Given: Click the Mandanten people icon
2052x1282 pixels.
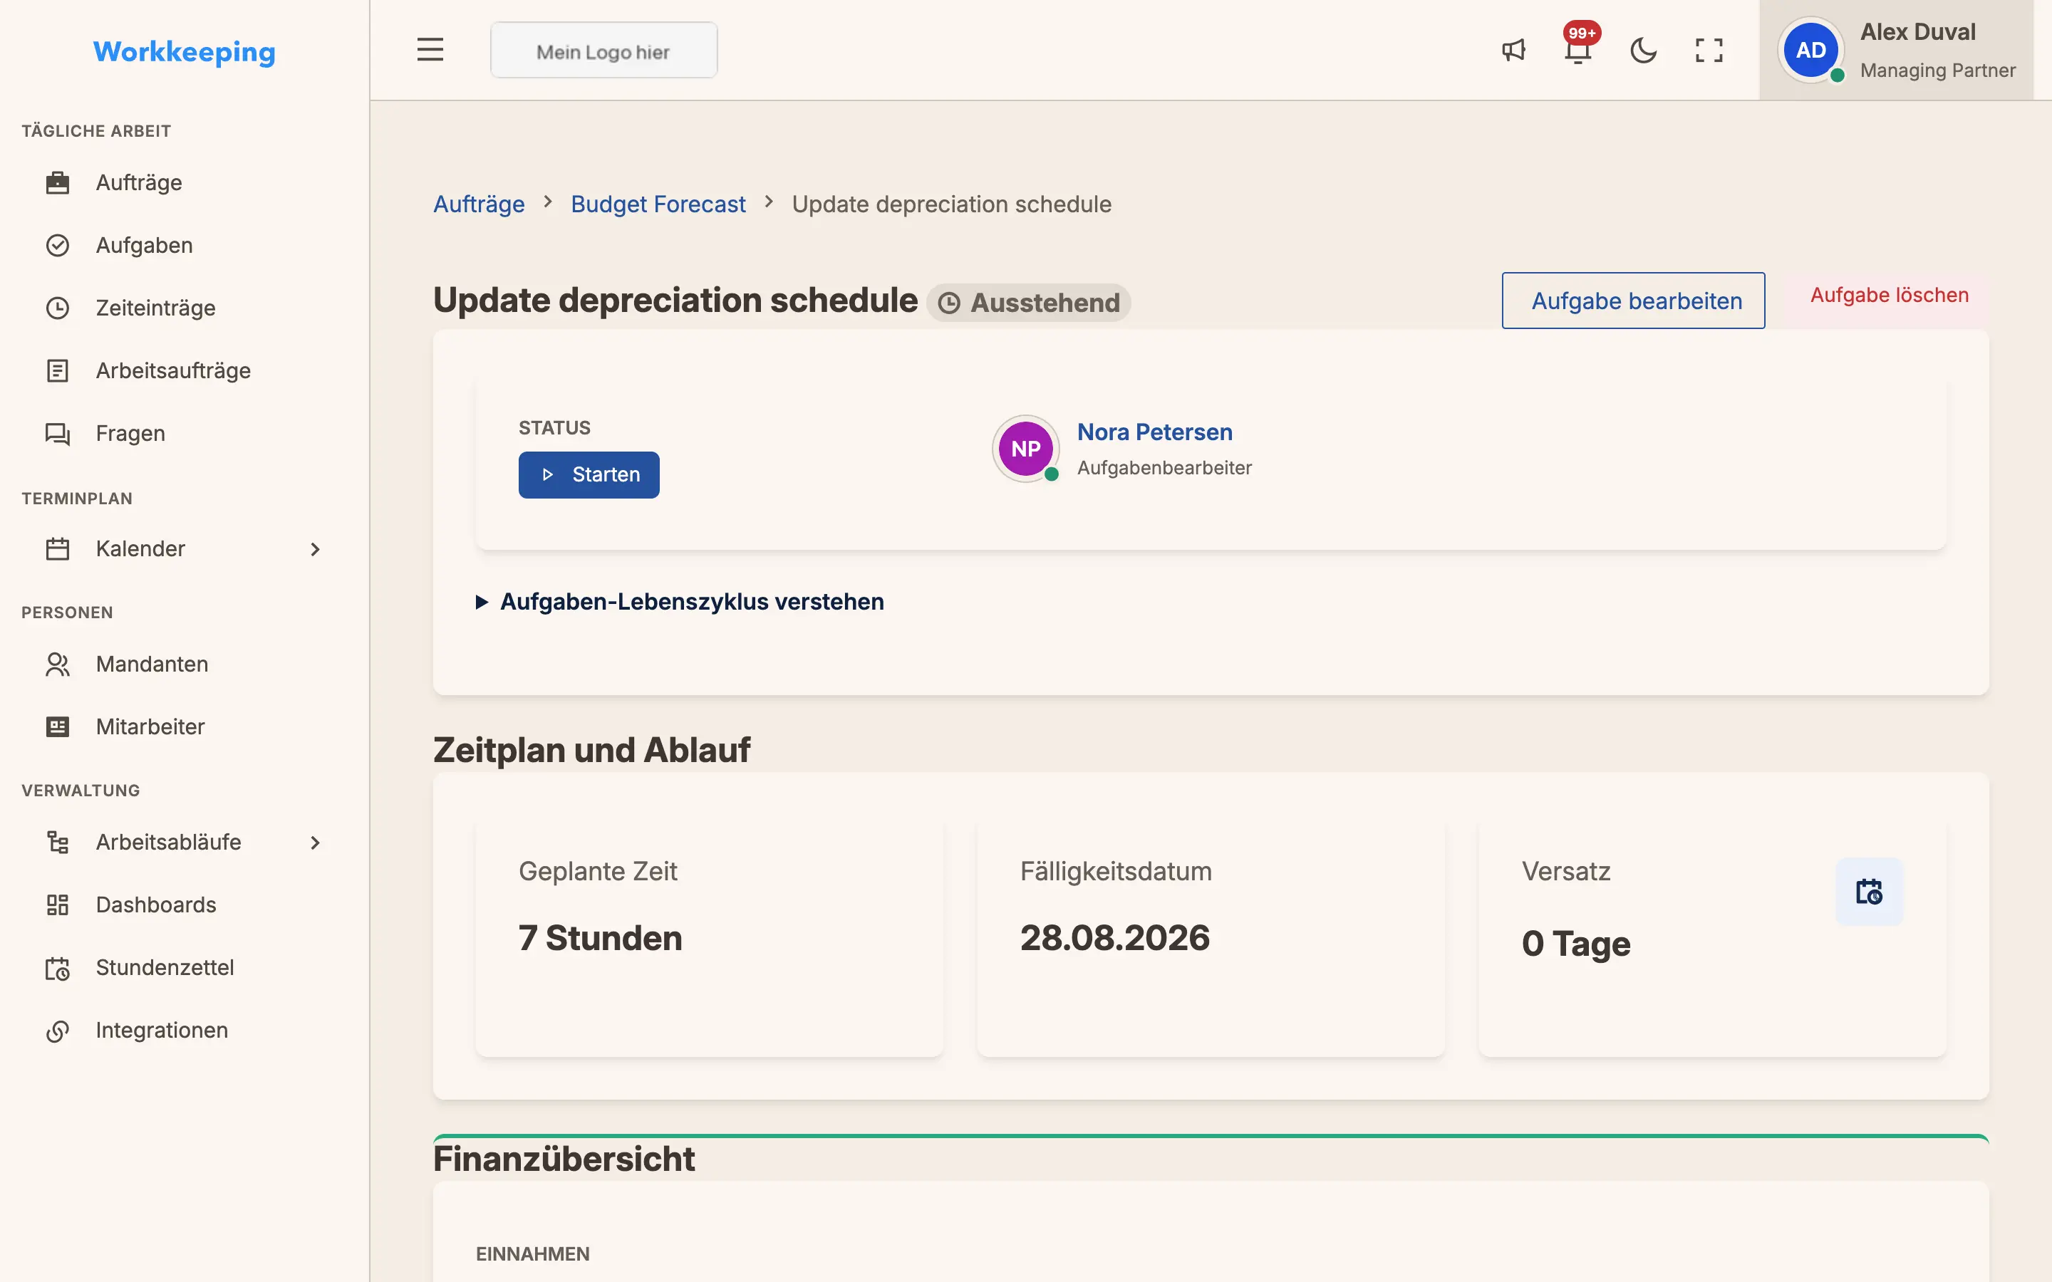Looking at the screenshot, I should (58, 664).
